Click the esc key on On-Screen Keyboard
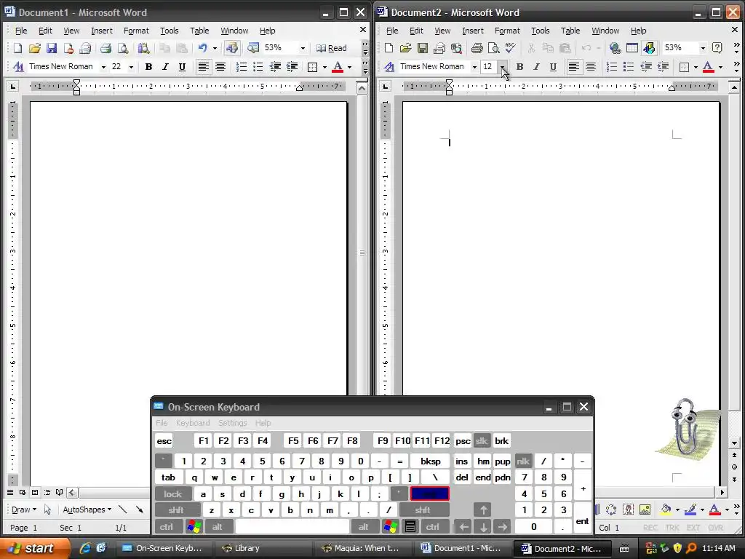Viewport: 745px width, 559px height. (x=164, y=440)
